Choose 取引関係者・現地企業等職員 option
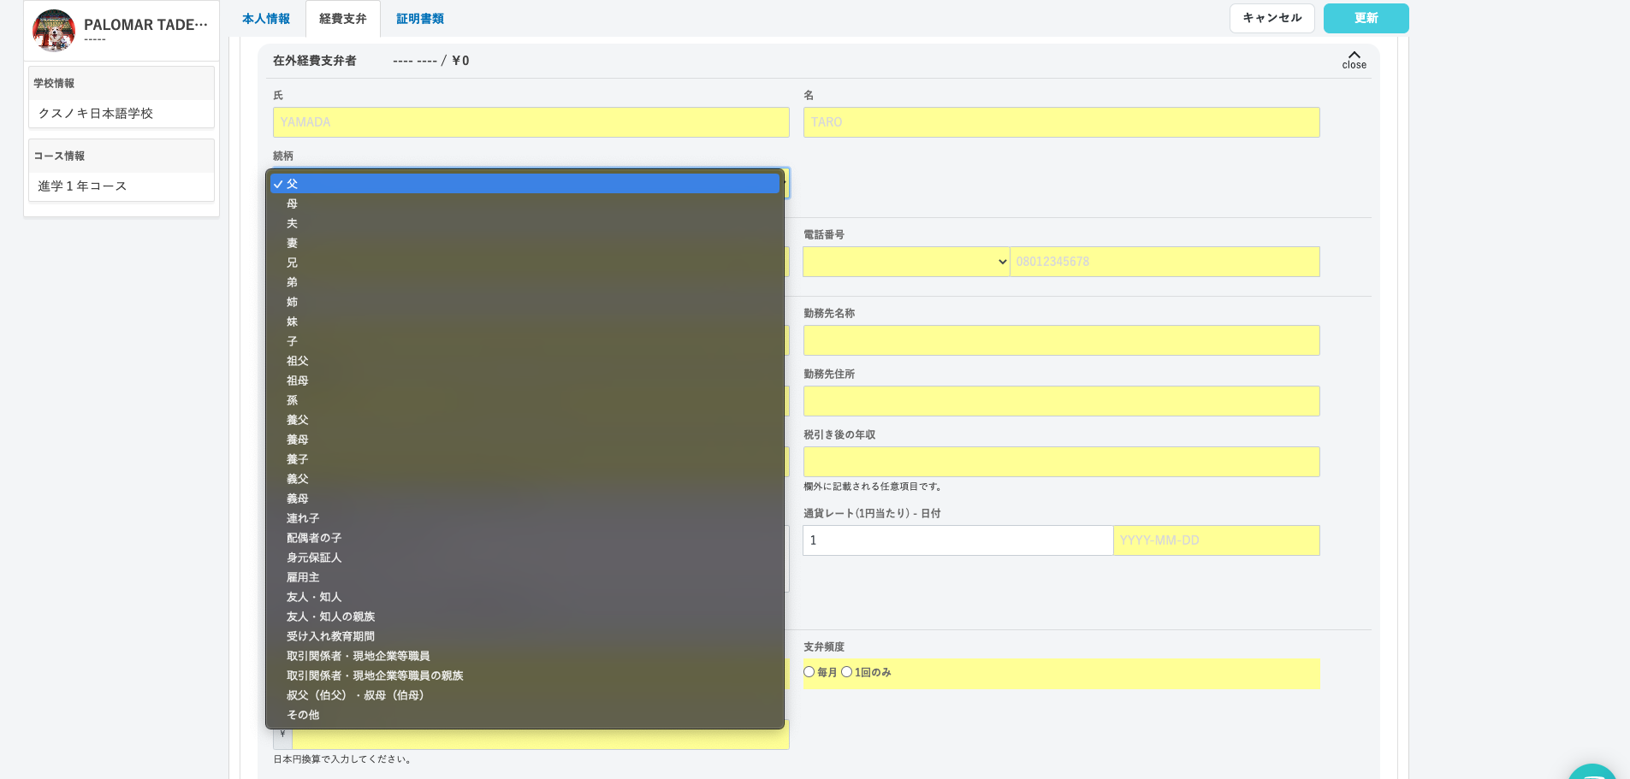This screenshot has width=1630, height=779. tap(525, 656)
